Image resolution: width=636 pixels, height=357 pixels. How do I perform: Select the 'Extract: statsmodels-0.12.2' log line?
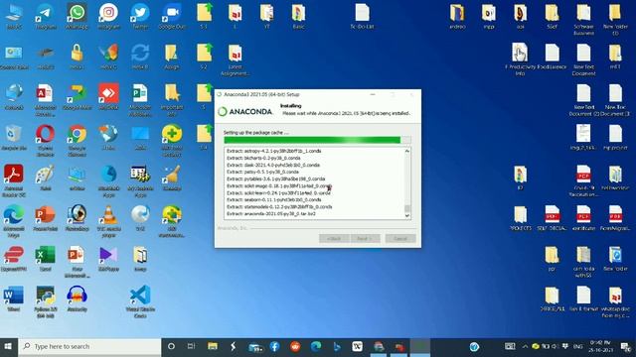pos(279,207)
